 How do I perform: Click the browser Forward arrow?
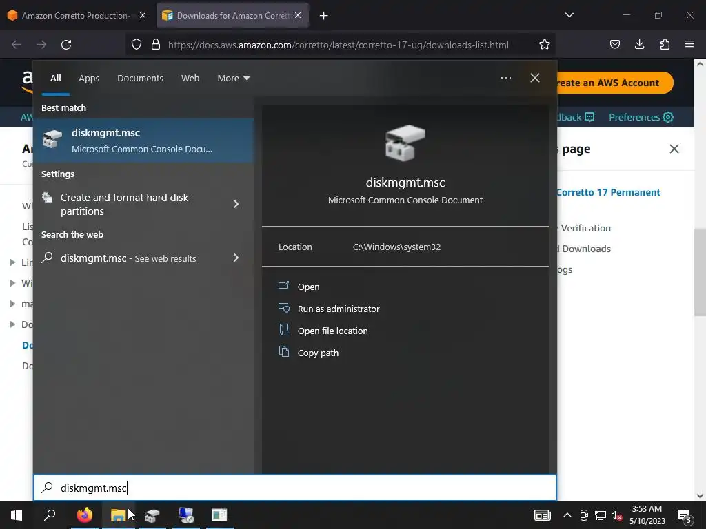(41, 45)
